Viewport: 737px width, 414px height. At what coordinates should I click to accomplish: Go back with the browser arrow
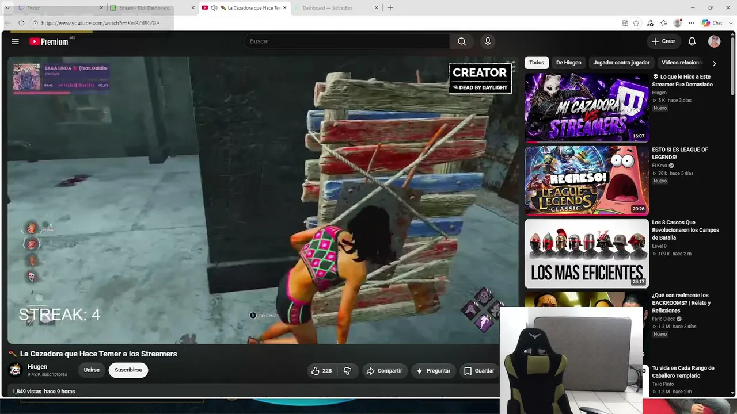pos(7,23)
